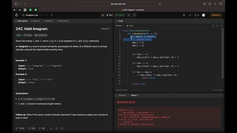Show the Topics tag
237x133 pixels.
coord(28,35)
